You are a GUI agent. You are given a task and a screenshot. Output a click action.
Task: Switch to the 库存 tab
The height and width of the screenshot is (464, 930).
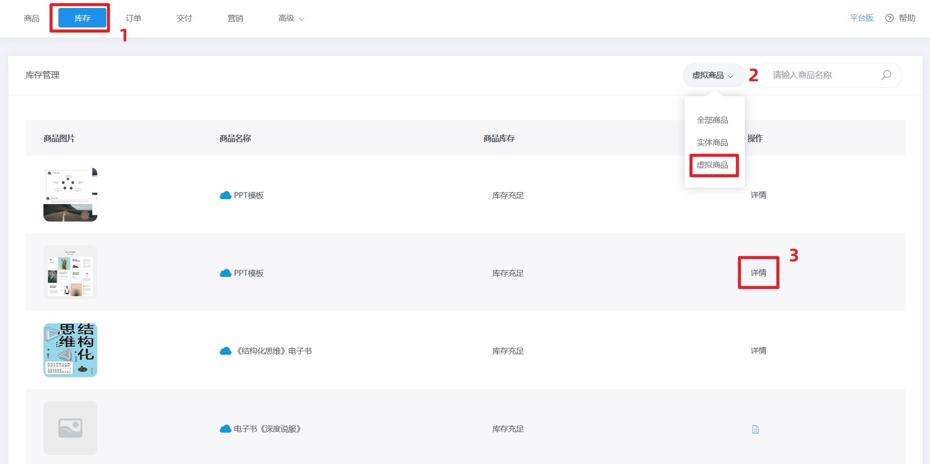82,18
